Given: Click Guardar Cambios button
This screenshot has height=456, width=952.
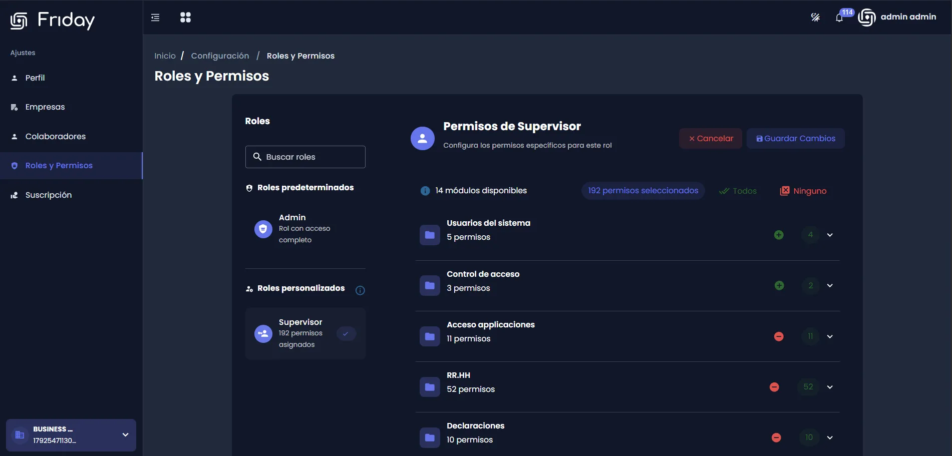Looking at the screenshot, I should click(x=795, y=139).
